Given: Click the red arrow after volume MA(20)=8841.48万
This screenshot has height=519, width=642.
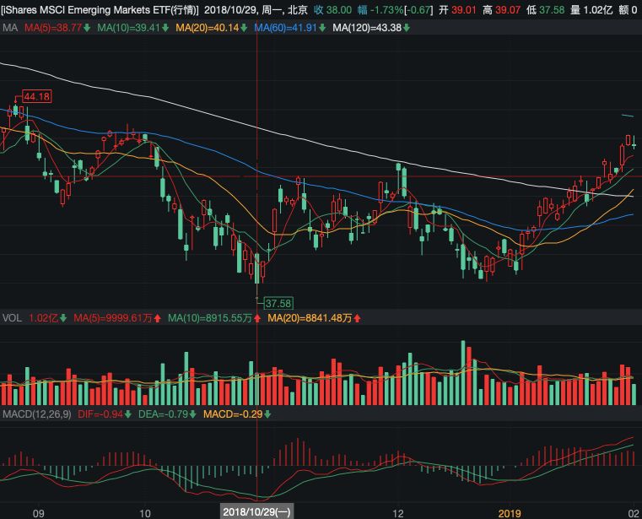Looking at the screenshot, I should click(x=357, y=318).
